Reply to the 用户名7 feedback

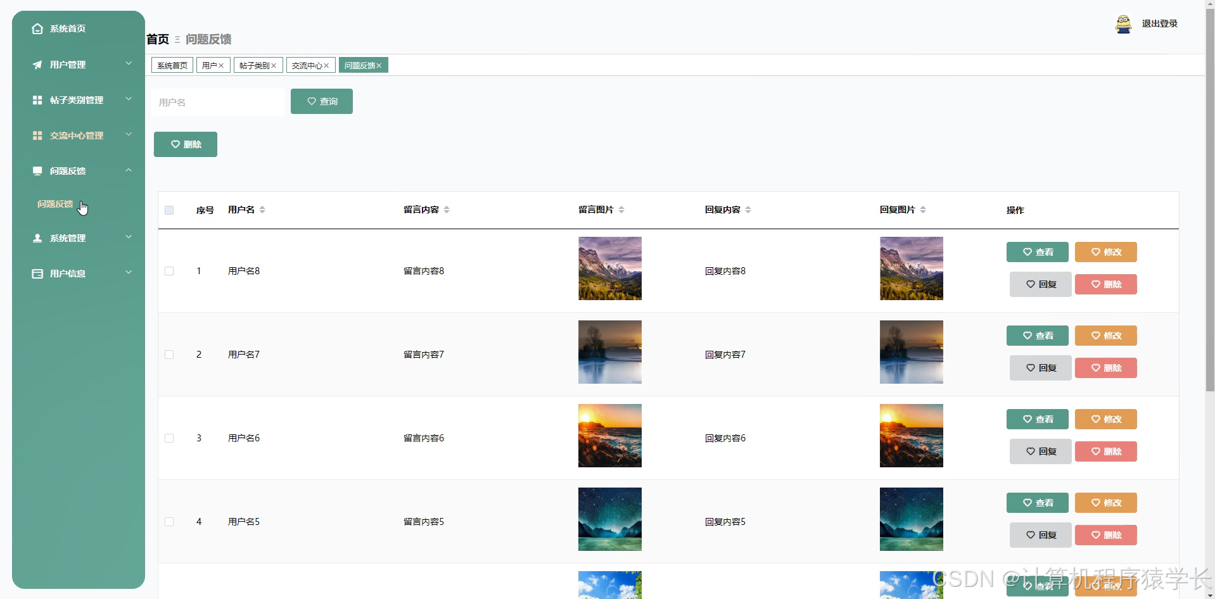point(1041,368)
